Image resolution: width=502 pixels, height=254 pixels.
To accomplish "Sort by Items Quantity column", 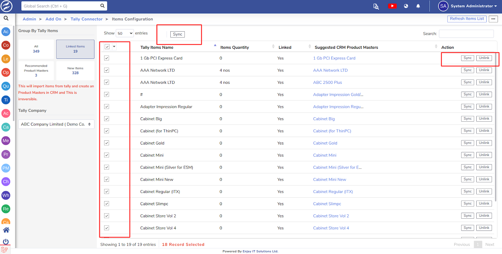I will [x=234, y=47].
